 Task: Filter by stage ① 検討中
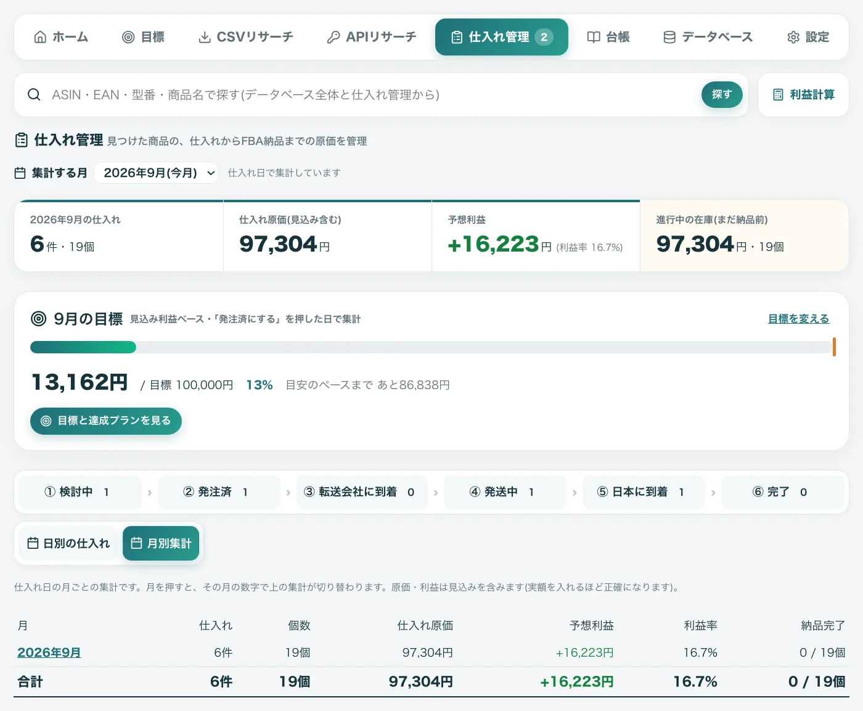(80, 492)
